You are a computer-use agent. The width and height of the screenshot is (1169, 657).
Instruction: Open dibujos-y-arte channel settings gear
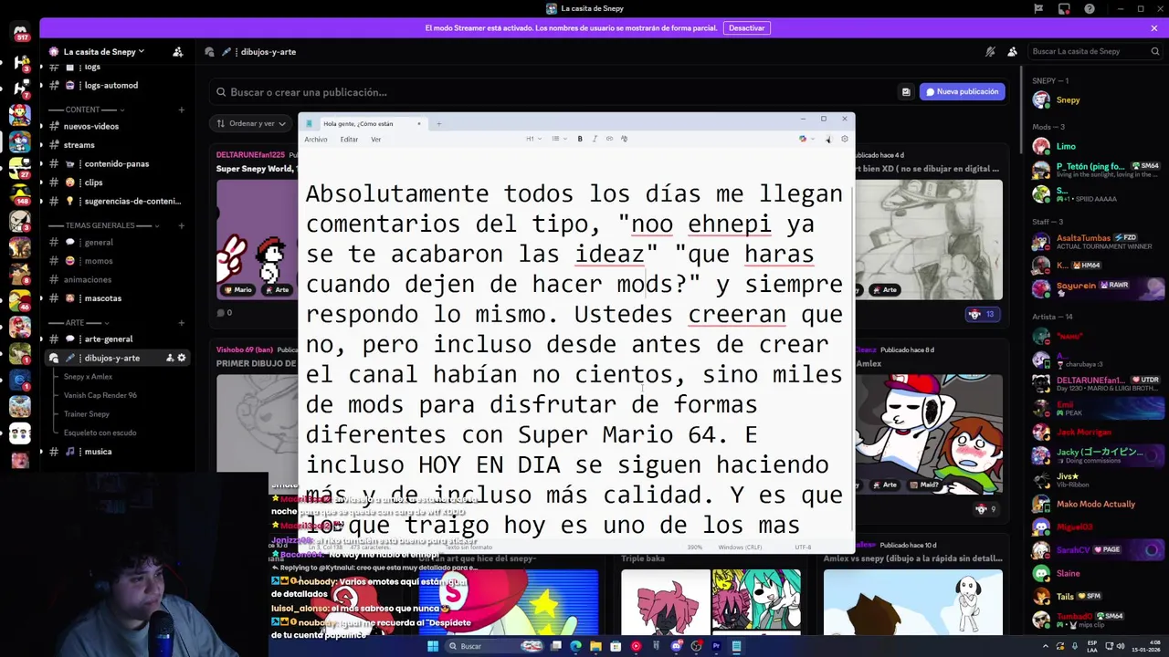pyautogui.click(x=181, y=358)
